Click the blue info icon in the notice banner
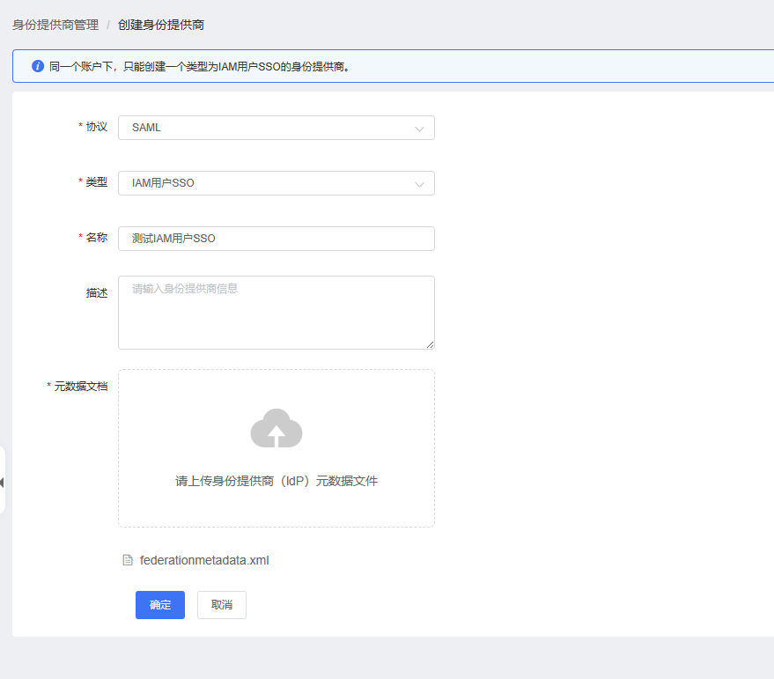774x679 pixels. coord(38,66)
